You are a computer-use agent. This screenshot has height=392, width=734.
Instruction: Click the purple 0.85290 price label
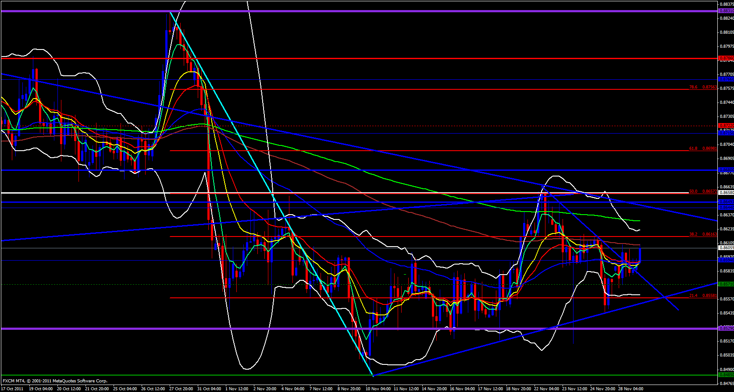tap(726, 328)
